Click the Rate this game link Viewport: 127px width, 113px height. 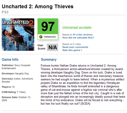pos(72,50)
